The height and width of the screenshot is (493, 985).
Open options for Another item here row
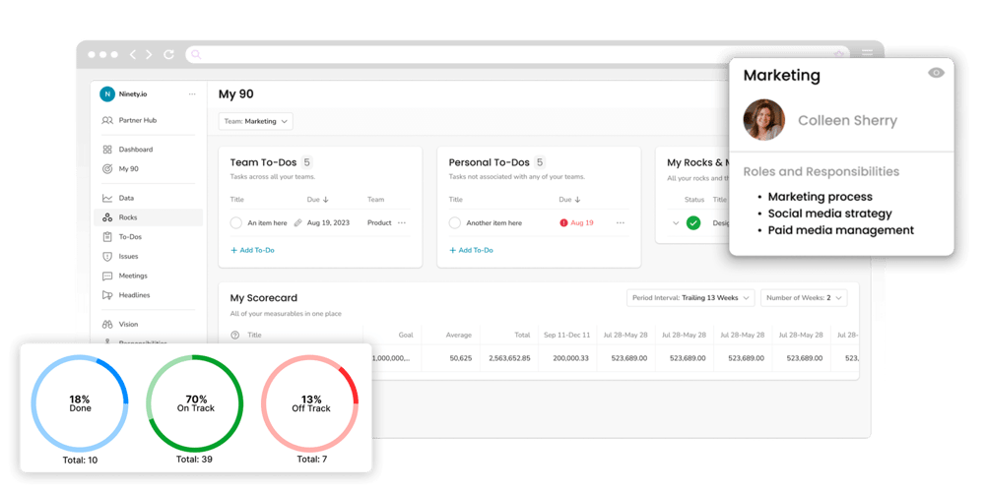point(621,222)
